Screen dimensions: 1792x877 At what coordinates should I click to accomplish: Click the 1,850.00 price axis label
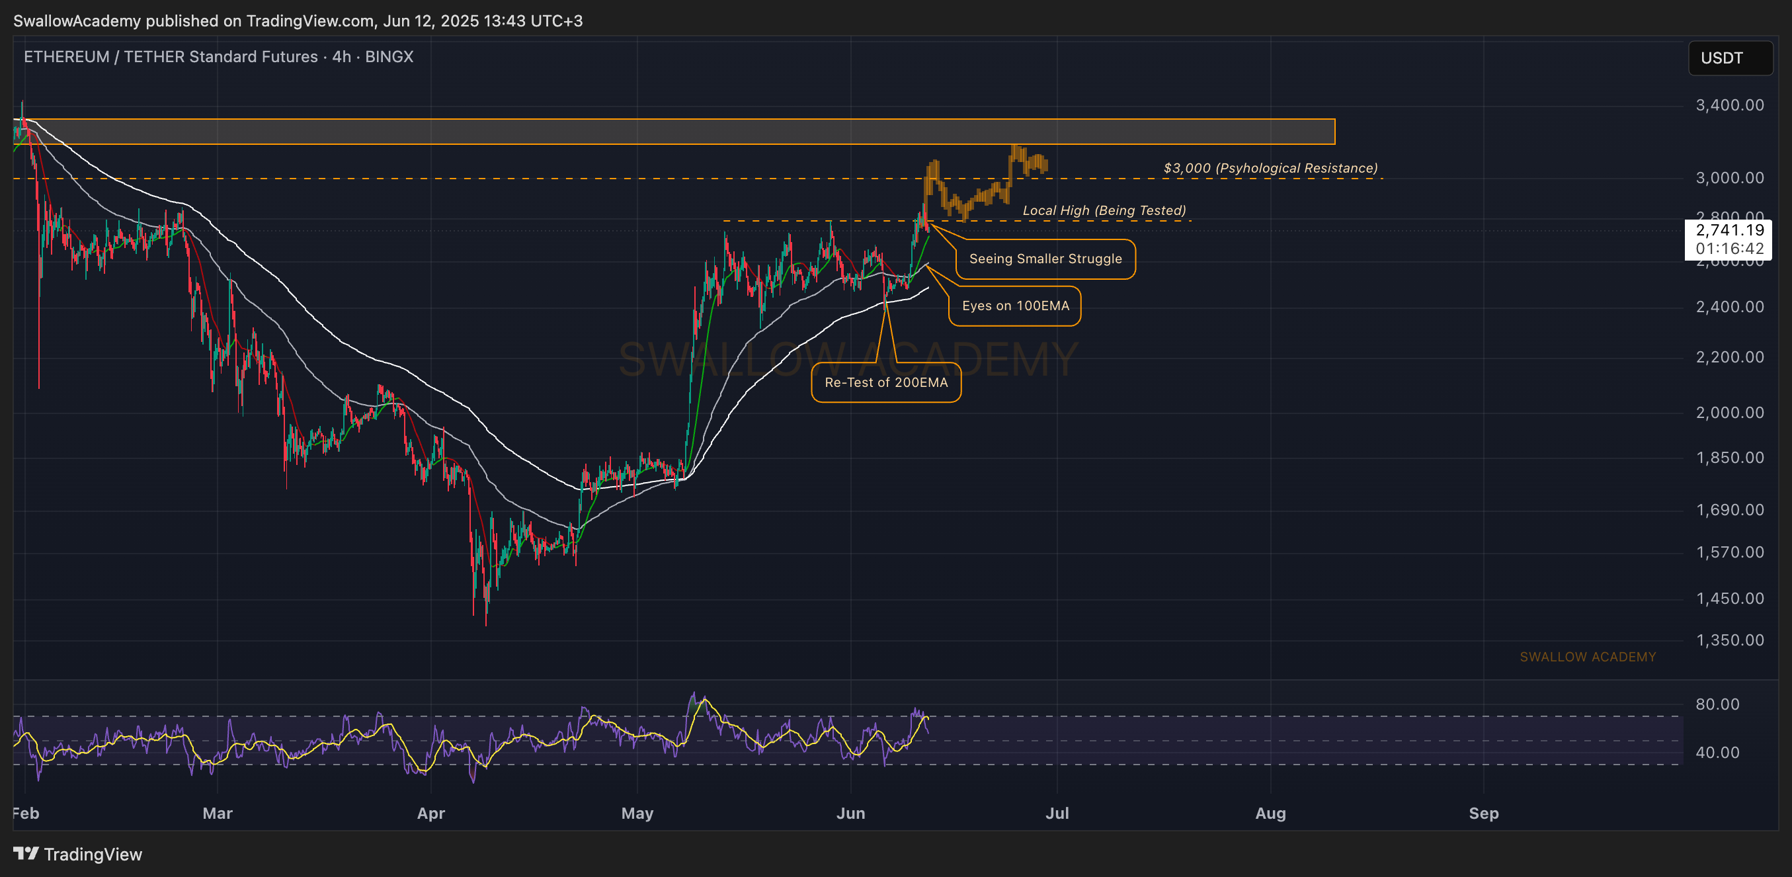point(1729,458)
